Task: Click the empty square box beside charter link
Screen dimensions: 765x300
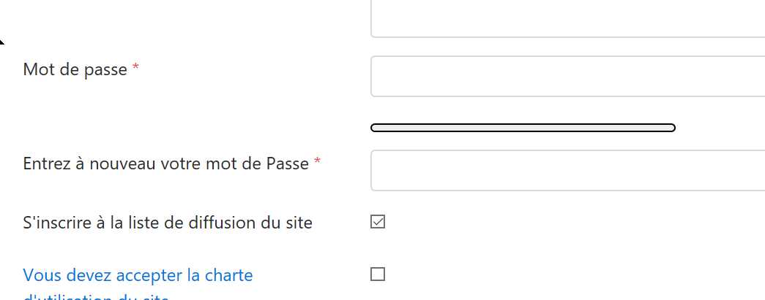Action: 378,274
